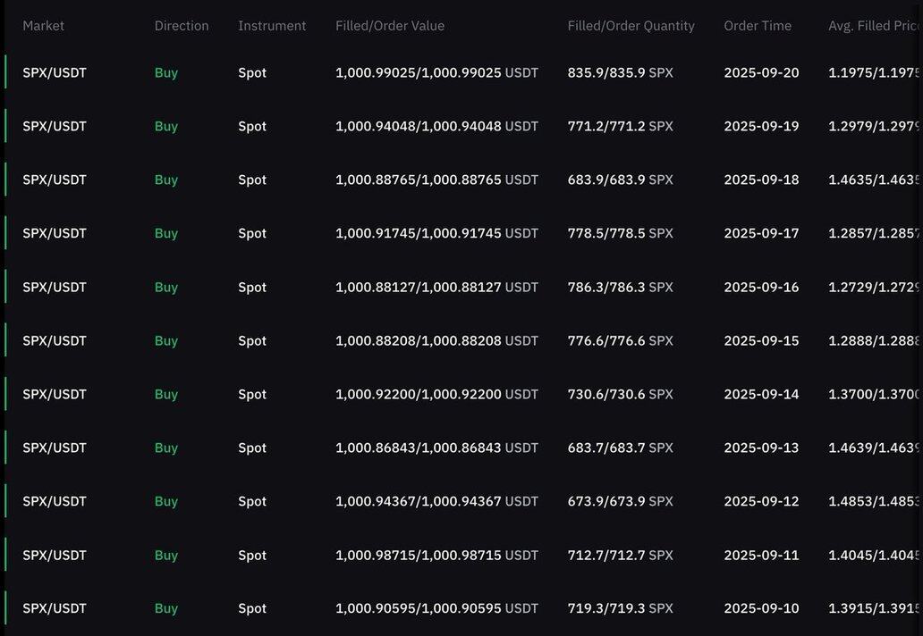Image resolution: width=923 pixels, height=636 pixels.
Task: Click average filled price 1.2979
Action: pyautogui.click(x=874, y=126)
